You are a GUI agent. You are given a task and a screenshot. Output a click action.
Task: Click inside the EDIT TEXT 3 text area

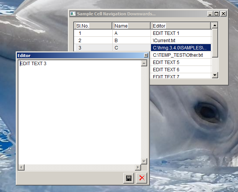coord(80,112)
